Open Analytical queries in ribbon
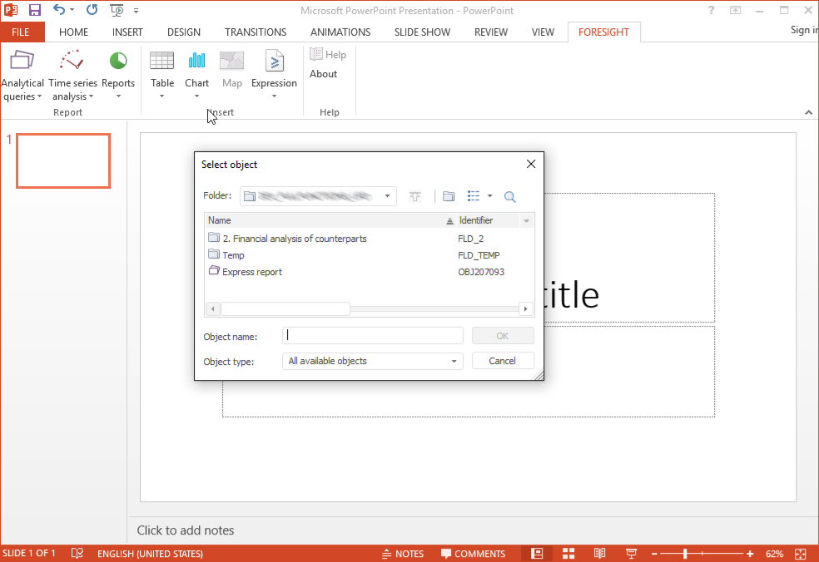Image resolution: width=819 pixels, height=562 pixels. click(x=22, y=76)
